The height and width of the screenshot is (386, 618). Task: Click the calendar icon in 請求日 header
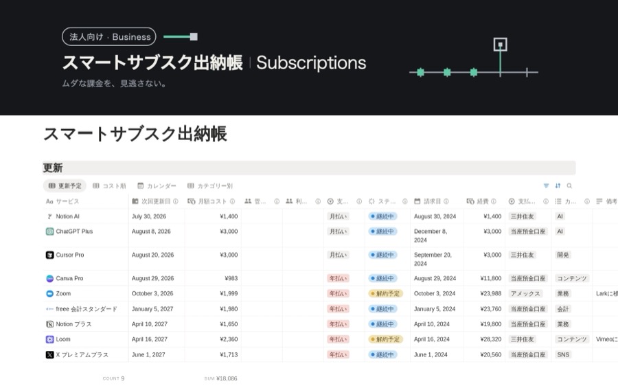[x=417, y=201]
